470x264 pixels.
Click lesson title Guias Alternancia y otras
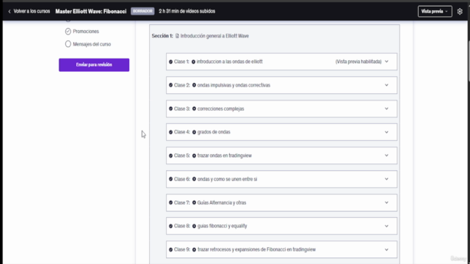pos(222,202)
